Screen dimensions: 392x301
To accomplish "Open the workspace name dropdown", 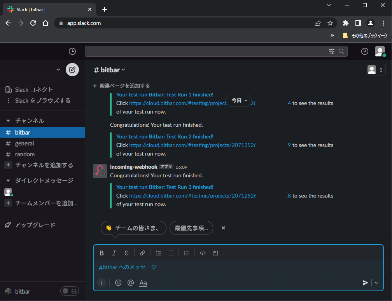I will [x=58, y=70].
